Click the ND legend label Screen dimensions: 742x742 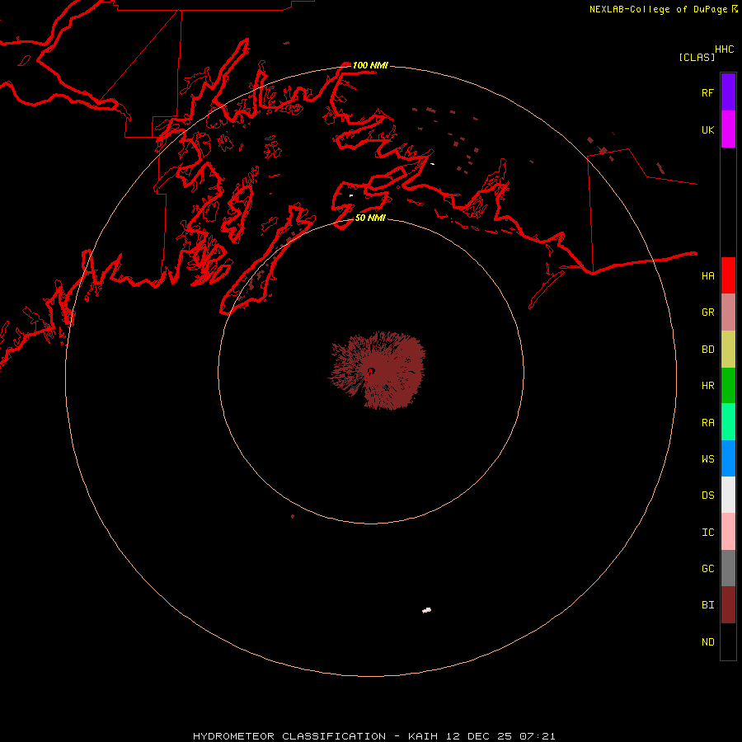[707, 642]
